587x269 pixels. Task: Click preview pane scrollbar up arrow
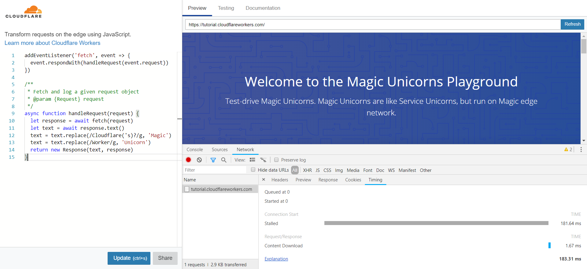[x=584, y=36]
